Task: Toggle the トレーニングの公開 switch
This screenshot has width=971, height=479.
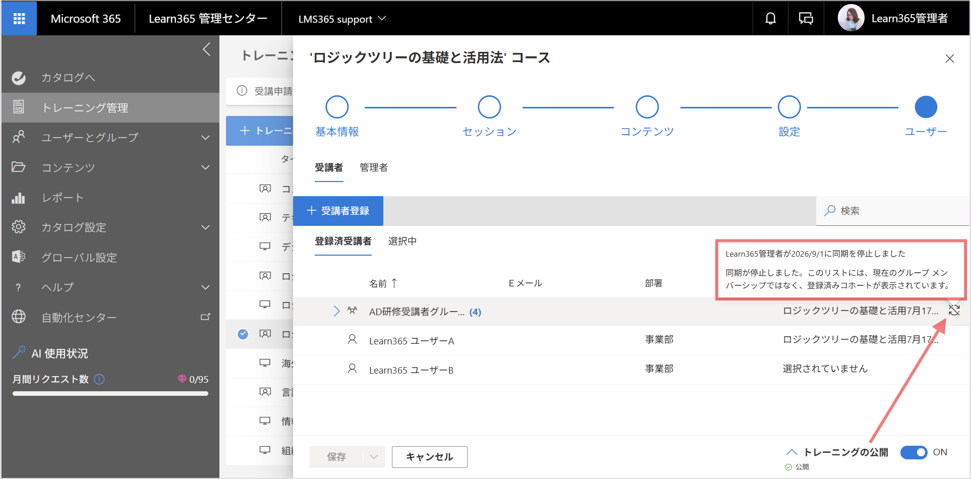Action: point(913,452)
